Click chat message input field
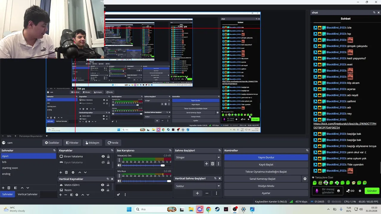The width and height of the screenshot is (381, 214). (x=328, y=191)
